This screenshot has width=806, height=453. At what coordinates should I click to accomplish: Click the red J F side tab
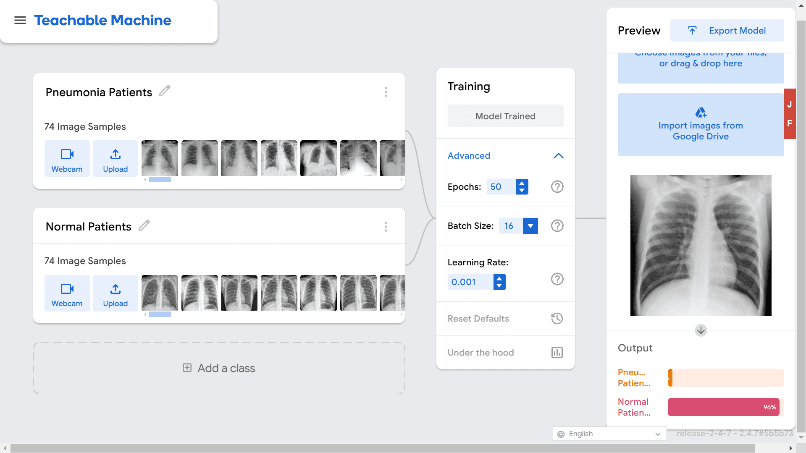(x=790, y=114)
